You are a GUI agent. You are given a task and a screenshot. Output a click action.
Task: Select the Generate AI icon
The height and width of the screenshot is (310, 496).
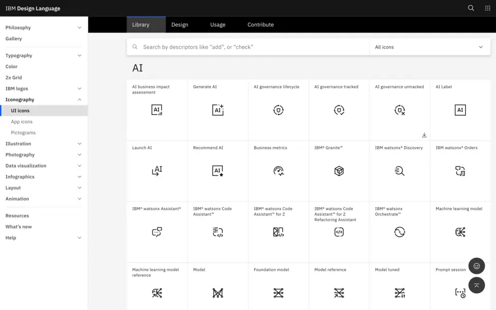pos(218,110)
